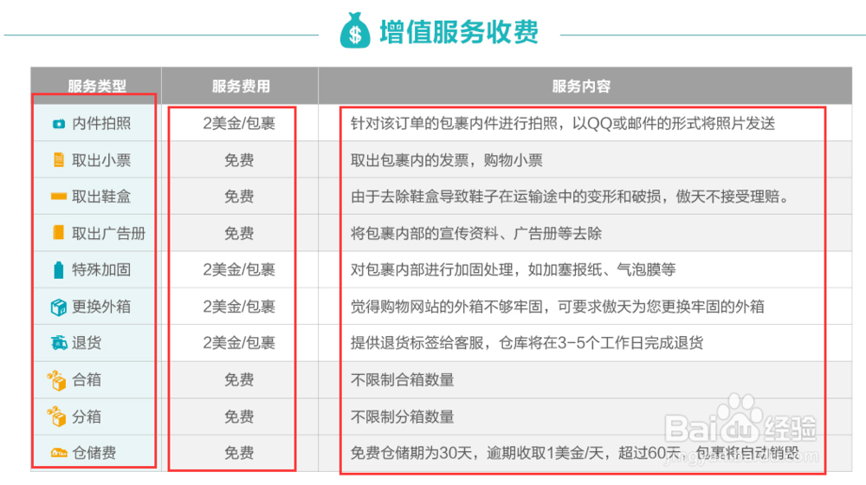Click the 增值服务收费 heading
The width and height of the screenshot is (866, 485).
coord(459,31)
